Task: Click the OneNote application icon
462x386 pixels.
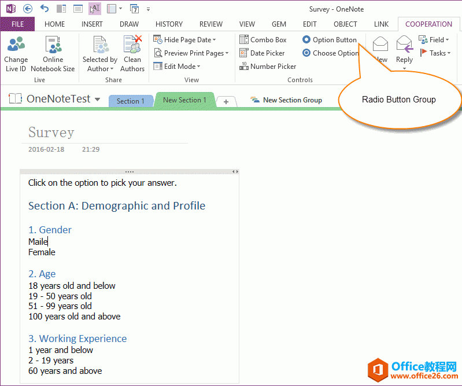Action: point(11,9)
